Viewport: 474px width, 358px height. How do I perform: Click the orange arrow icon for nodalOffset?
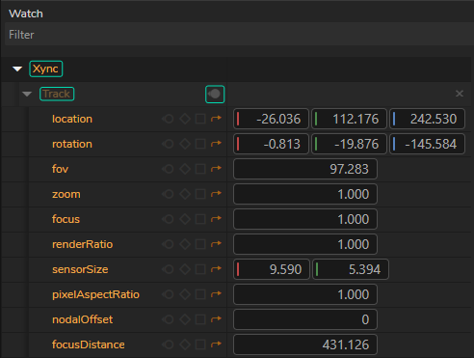[x=216, y=319]
